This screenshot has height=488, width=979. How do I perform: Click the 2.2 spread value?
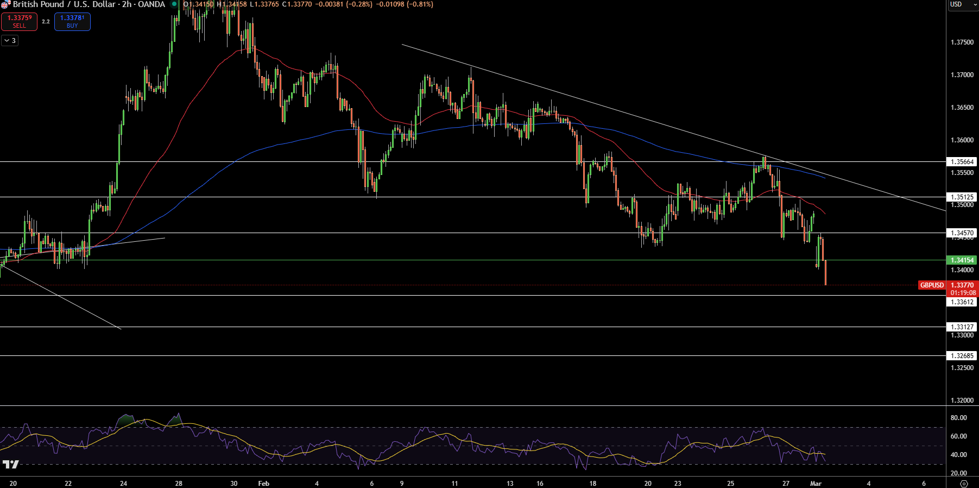(46, 22)
